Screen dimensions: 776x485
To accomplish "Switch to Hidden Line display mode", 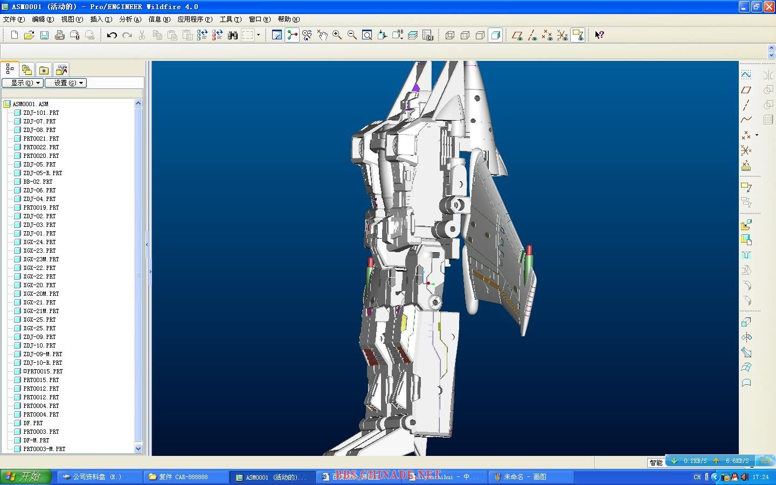I will [x=465, y=35].
